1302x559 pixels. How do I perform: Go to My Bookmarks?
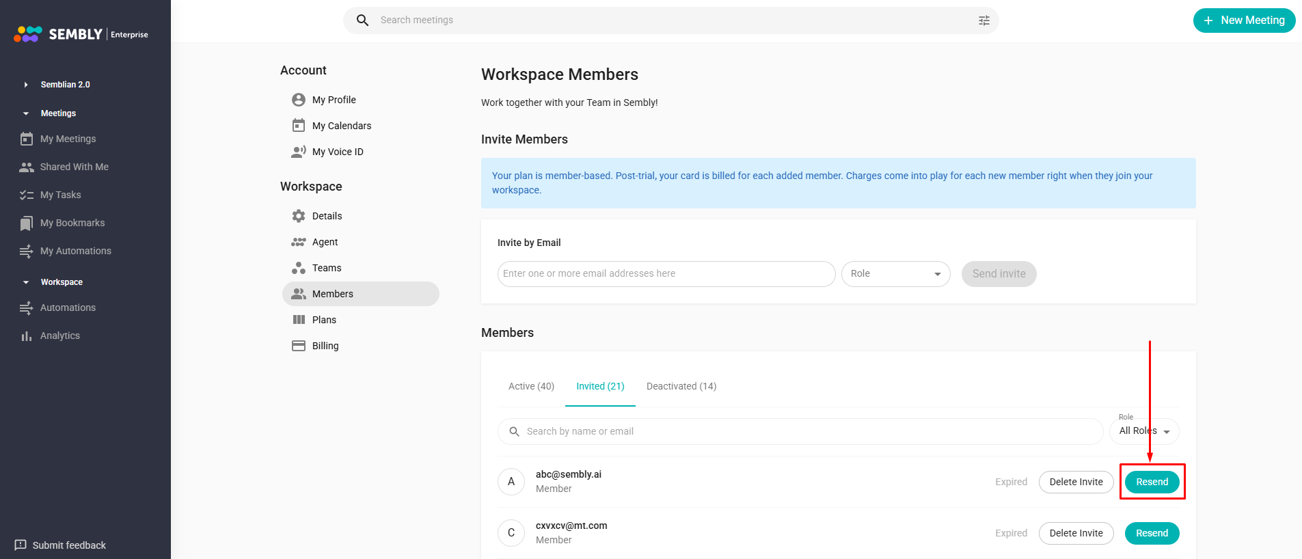72,223
